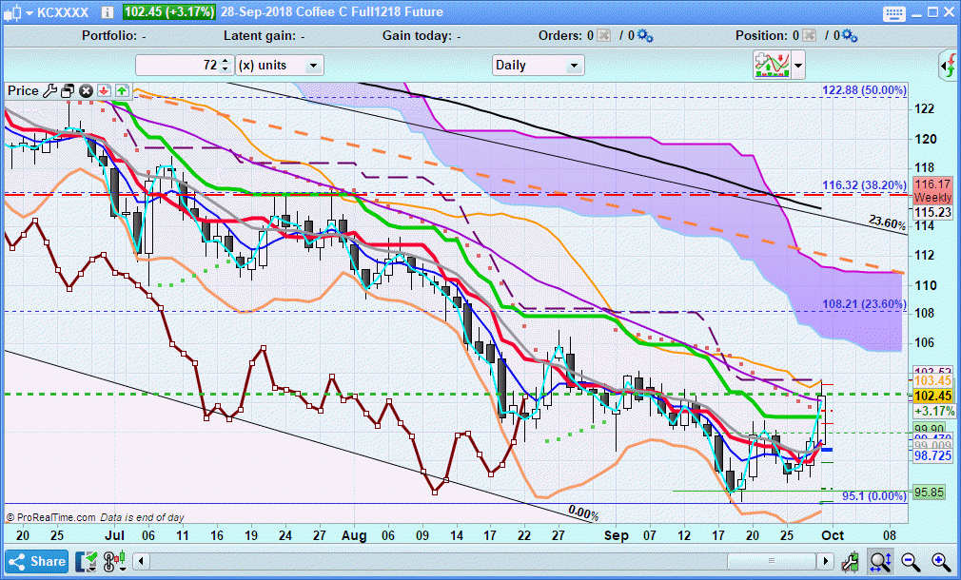The image size is (961, 580).
Task: Click the yellow 102.45 current price label
Action: pyautogui.click(x=932, y=396)
